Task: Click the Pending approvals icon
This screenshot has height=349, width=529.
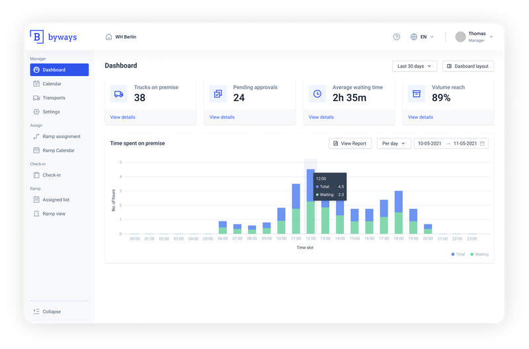Action: tap(218, 94)
